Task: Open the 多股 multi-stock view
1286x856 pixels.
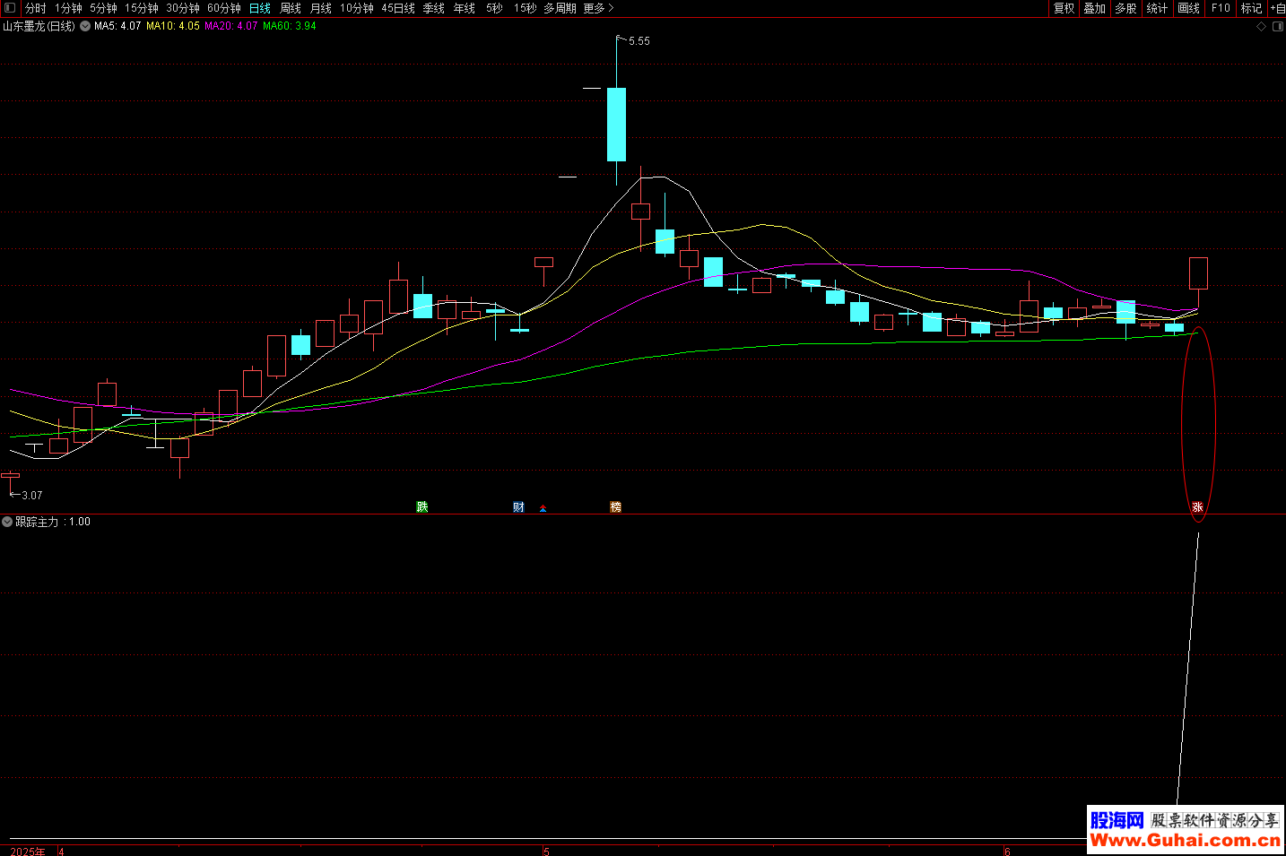Action: click(x=1125, y=8)
